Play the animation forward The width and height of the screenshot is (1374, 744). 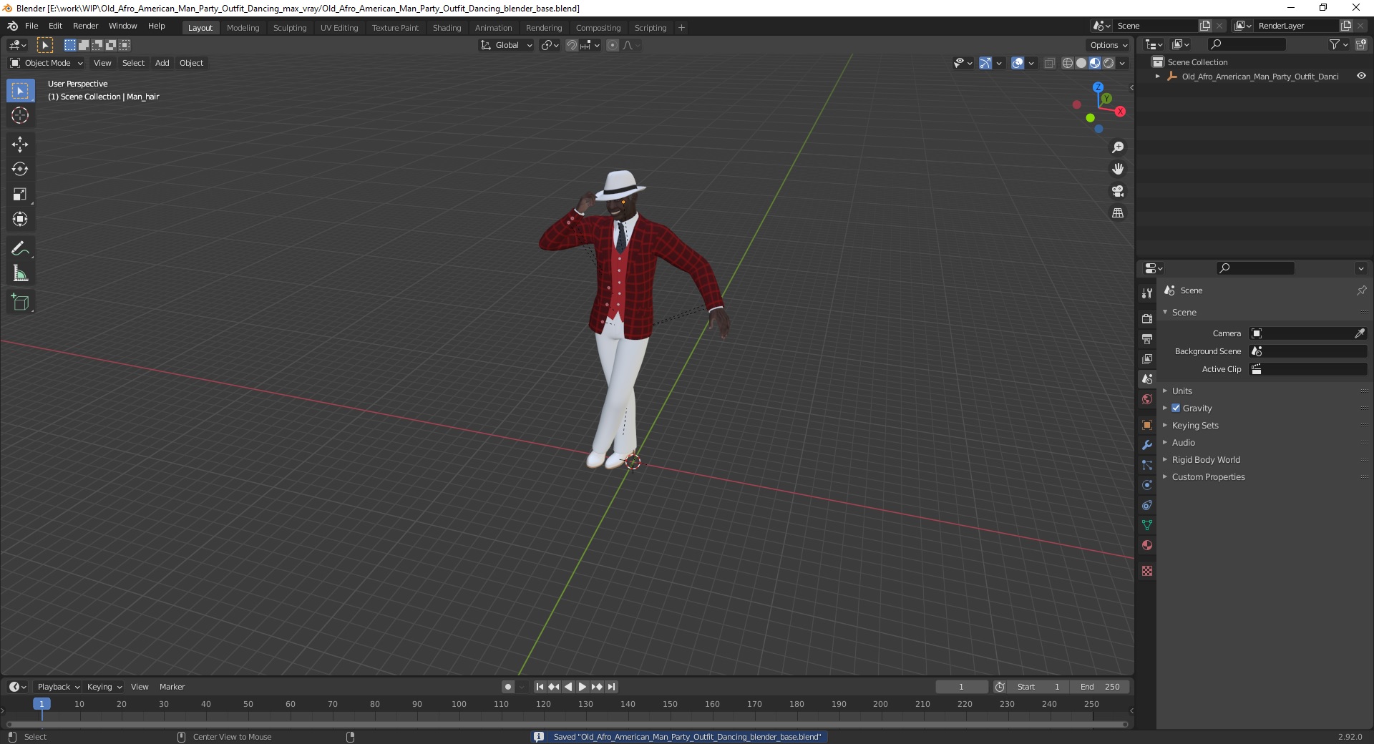[x=583, y=687]
